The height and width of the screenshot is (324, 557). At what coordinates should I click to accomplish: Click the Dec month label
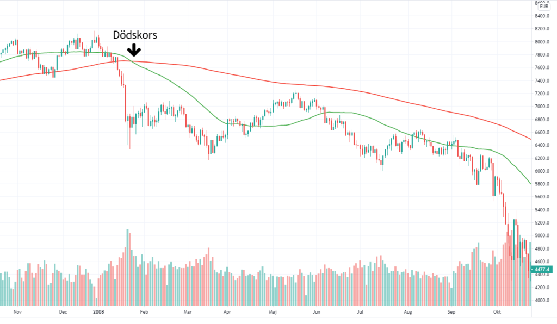click(x=63, y=312)
